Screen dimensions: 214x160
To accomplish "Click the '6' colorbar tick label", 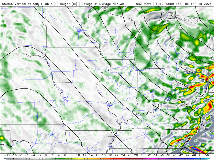I will click(x=65, y=155).
